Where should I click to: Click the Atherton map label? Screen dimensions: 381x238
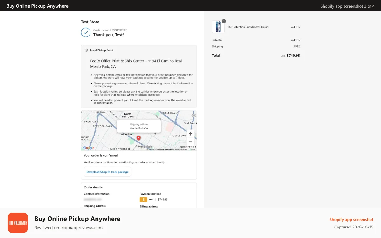click(126, 134)
